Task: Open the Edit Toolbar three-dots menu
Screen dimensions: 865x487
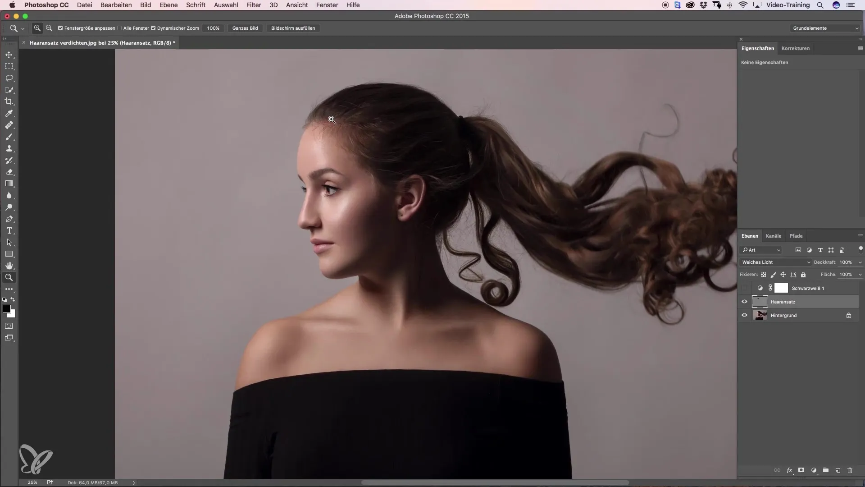Action: [x=9, y=289]
